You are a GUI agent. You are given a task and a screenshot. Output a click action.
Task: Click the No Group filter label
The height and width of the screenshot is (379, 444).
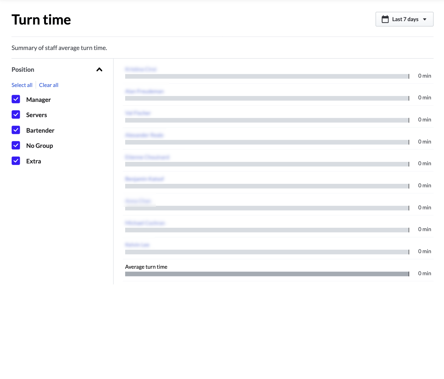tap(40, 146)
